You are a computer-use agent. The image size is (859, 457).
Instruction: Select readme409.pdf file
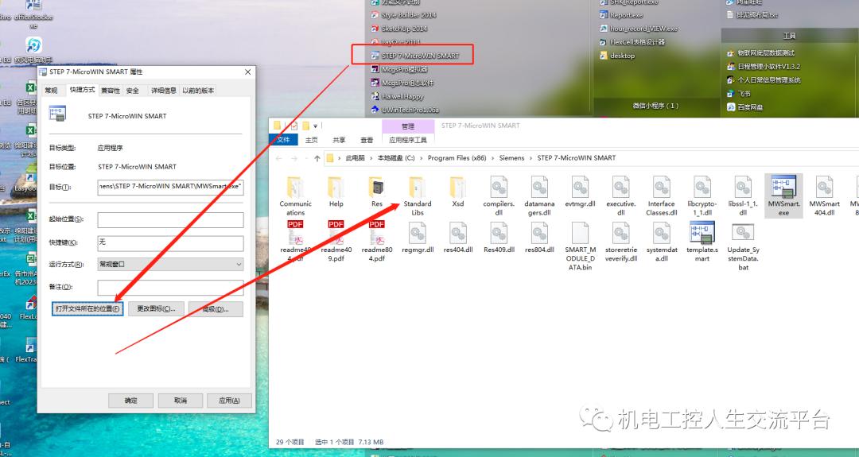336,242
